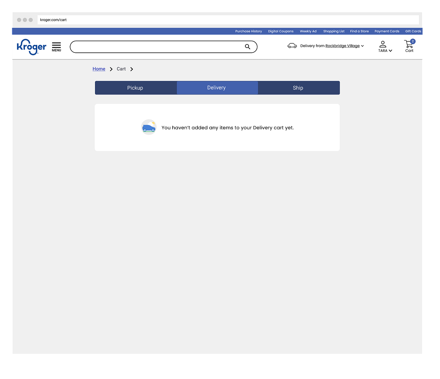Click the blue car illustration in empty cart

[149, 127]
